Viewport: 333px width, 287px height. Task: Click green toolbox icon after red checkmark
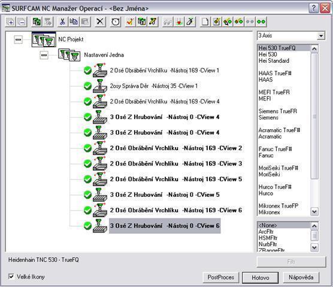[142, 22]
